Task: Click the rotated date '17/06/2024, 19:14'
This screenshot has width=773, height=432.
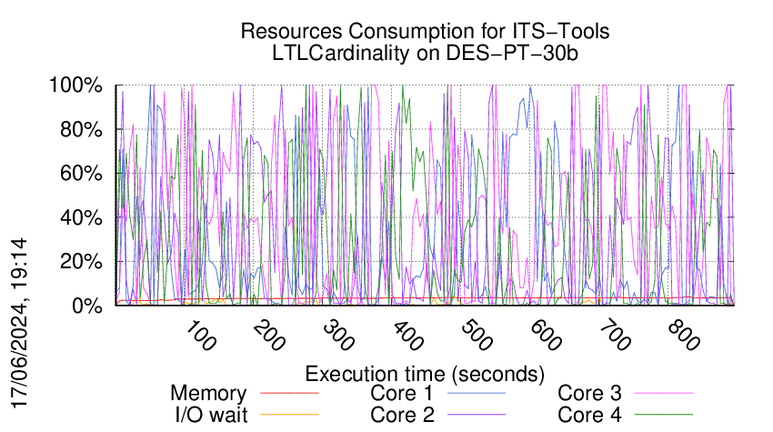Action: pyautogui.click(x=19, y=324)
